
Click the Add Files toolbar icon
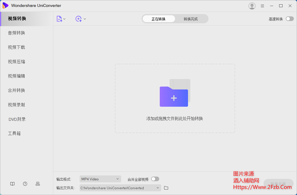(59, 19)
